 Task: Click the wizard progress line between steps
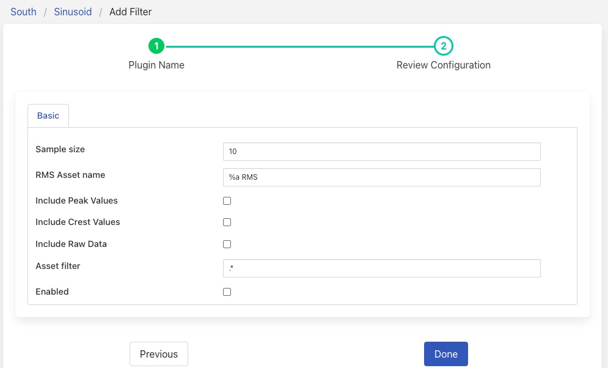tap(299, 45)
